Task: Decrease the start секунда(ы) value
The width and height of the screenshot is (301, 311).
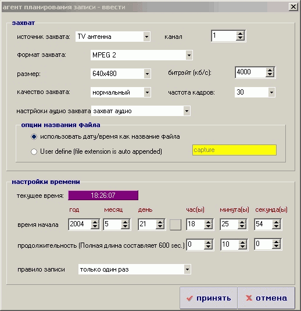Action: coord(276,227)
